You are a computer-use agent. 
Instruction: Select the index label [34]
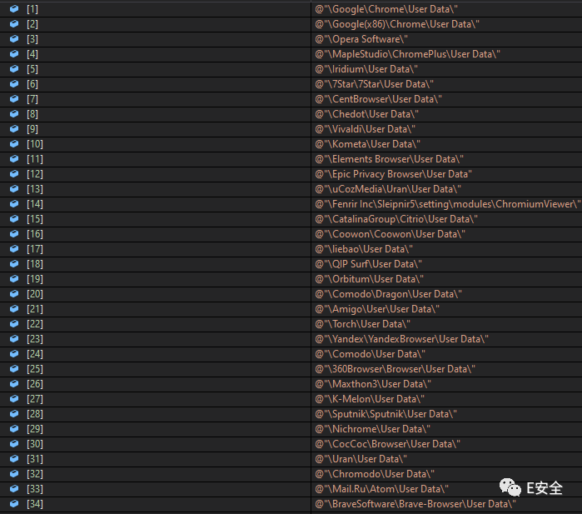[x=35, y=504]
